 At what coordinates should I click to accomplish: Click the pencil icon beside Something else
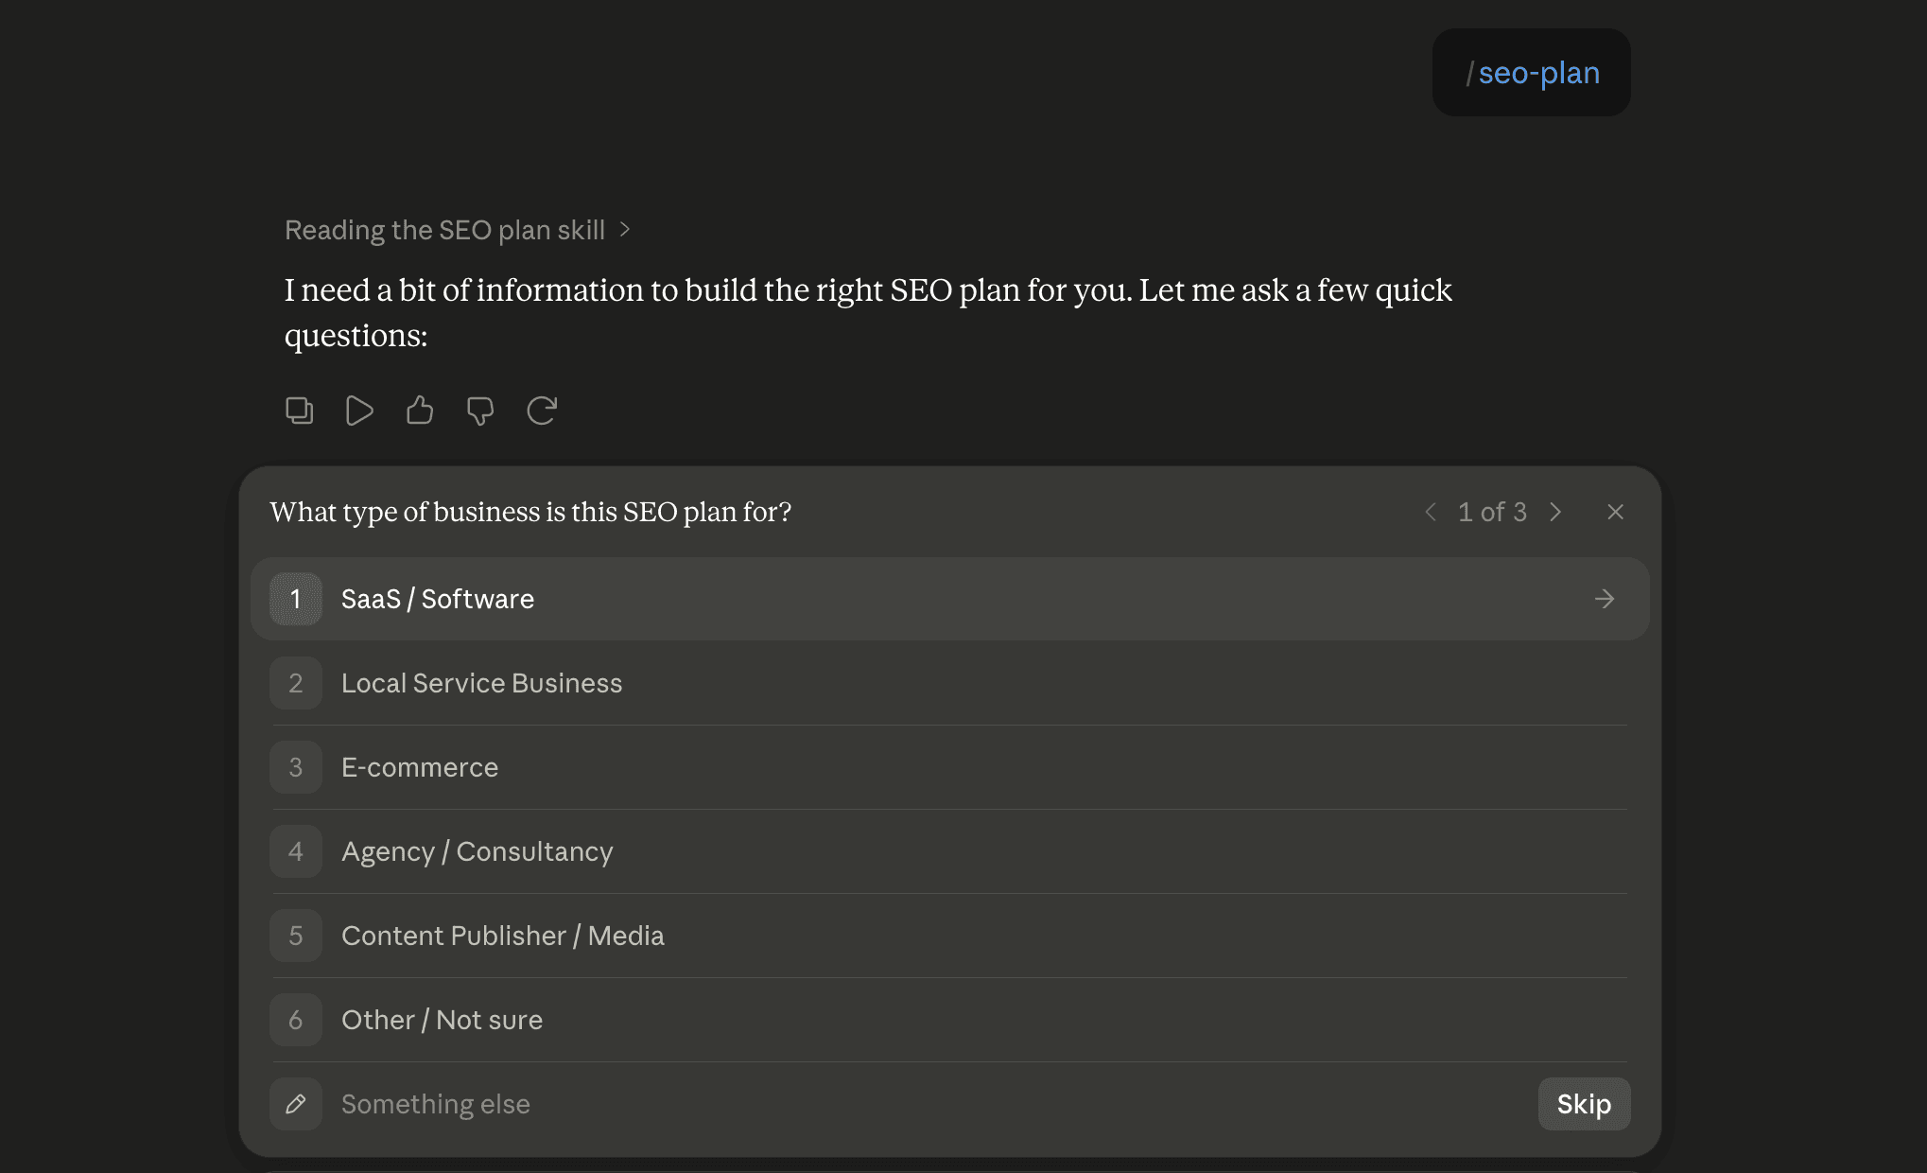296,1104
